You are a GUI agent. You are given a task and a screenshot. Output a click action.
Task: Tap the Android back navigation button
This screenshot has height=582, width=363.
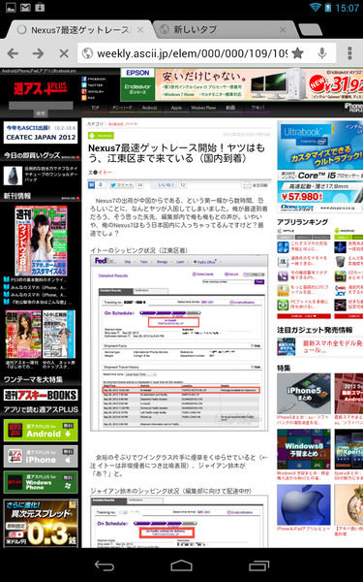click(105, 566)
